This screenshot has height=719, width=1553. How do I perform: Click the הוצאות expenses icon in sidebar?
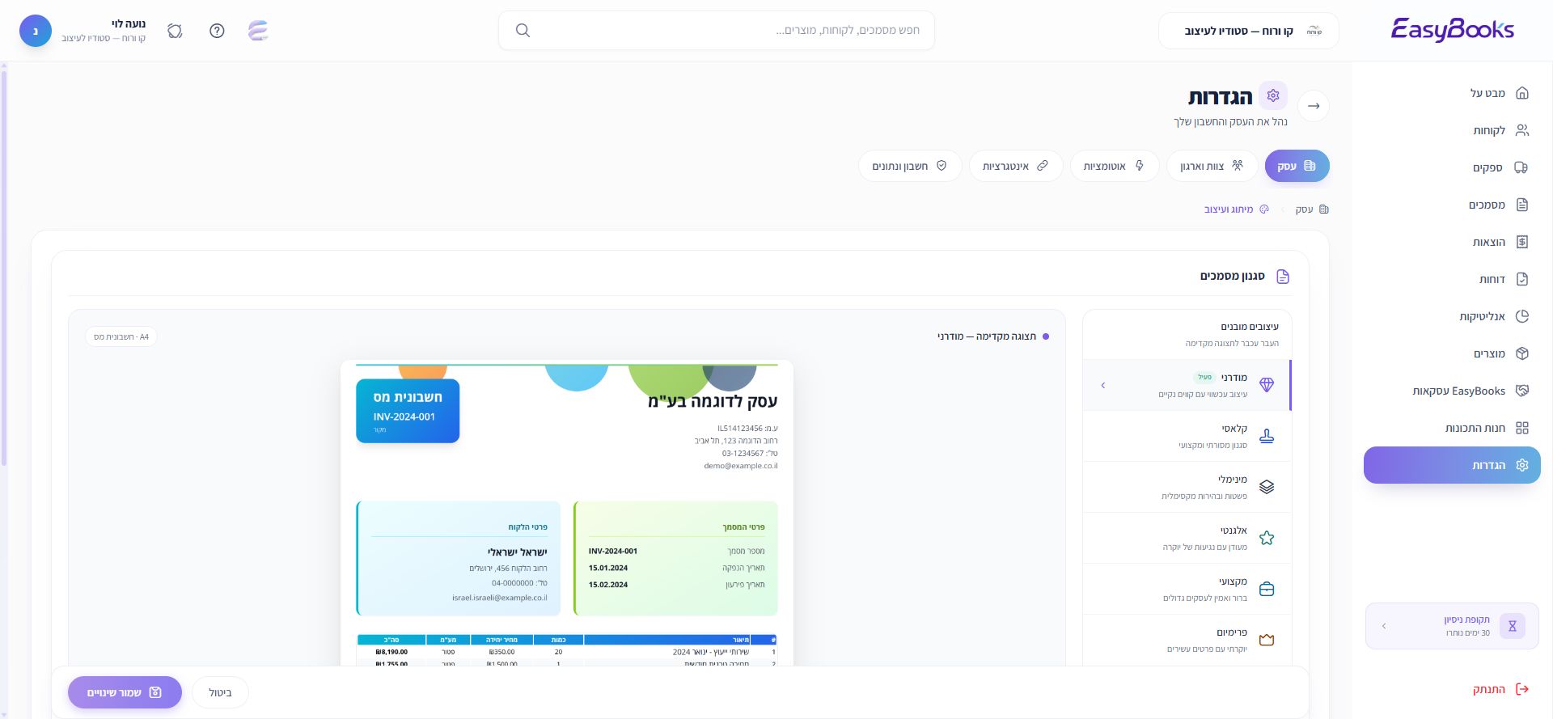tap(1521, 242)
